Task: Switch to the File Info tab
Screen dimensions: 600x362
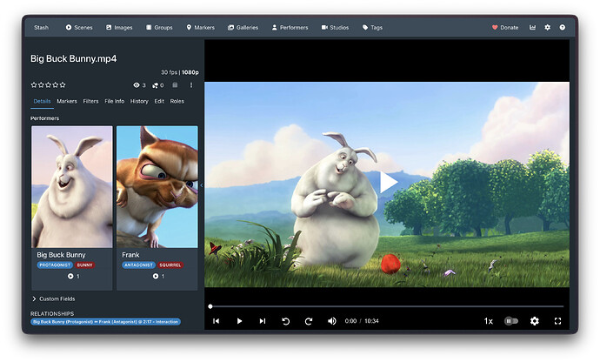Action: coord(115,101)
